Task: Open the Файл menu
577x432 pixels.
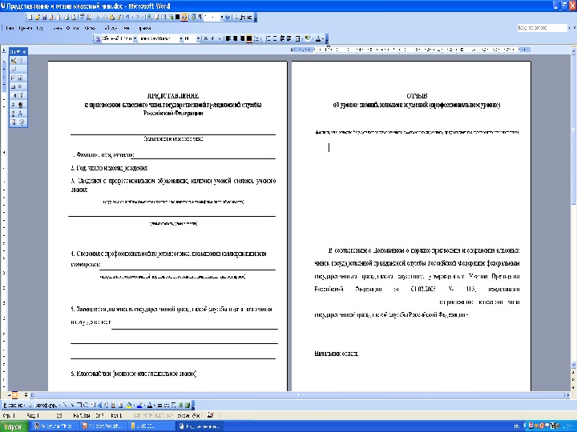Action: coord(10,28)
